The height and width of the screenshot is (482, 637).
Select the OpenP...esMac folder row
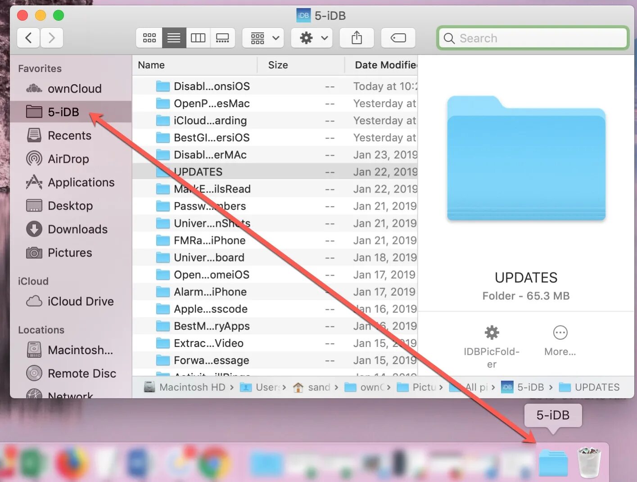[275, 103]
